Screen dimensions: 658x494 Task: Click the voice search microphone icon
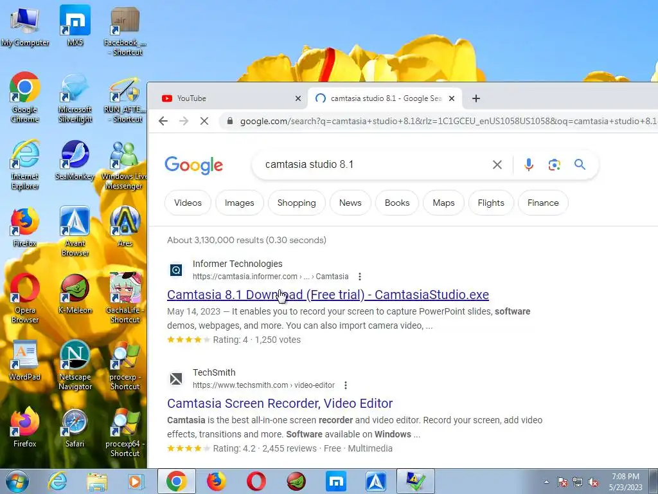click(x=529, y=164)
